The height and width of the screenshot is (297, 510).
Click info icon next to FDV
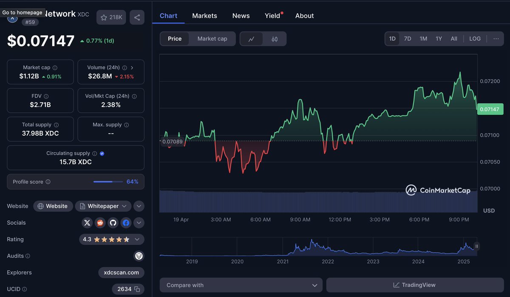click(x=46, y=96)
